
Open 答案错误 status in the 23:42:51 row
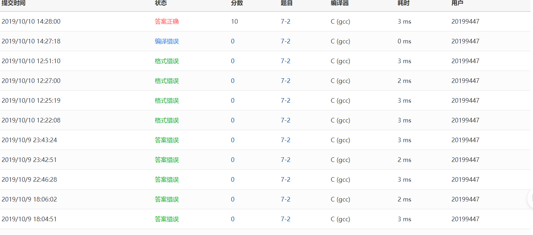(x=167, y=160)
